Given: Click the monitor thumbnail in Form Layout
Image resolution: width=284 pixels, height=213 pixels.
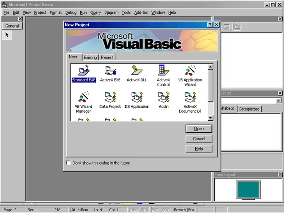Looking at the screenshot, I should (248, 190).
